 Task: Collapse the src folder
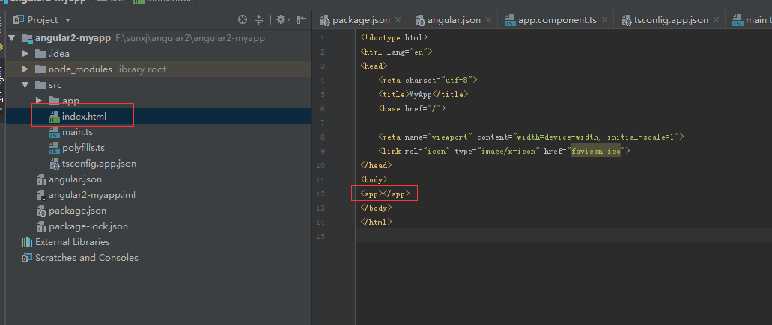(25, 85)
